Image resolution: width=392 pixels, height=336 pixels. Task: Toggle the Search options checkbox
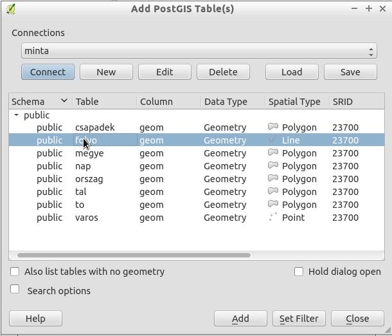[15, 289]
